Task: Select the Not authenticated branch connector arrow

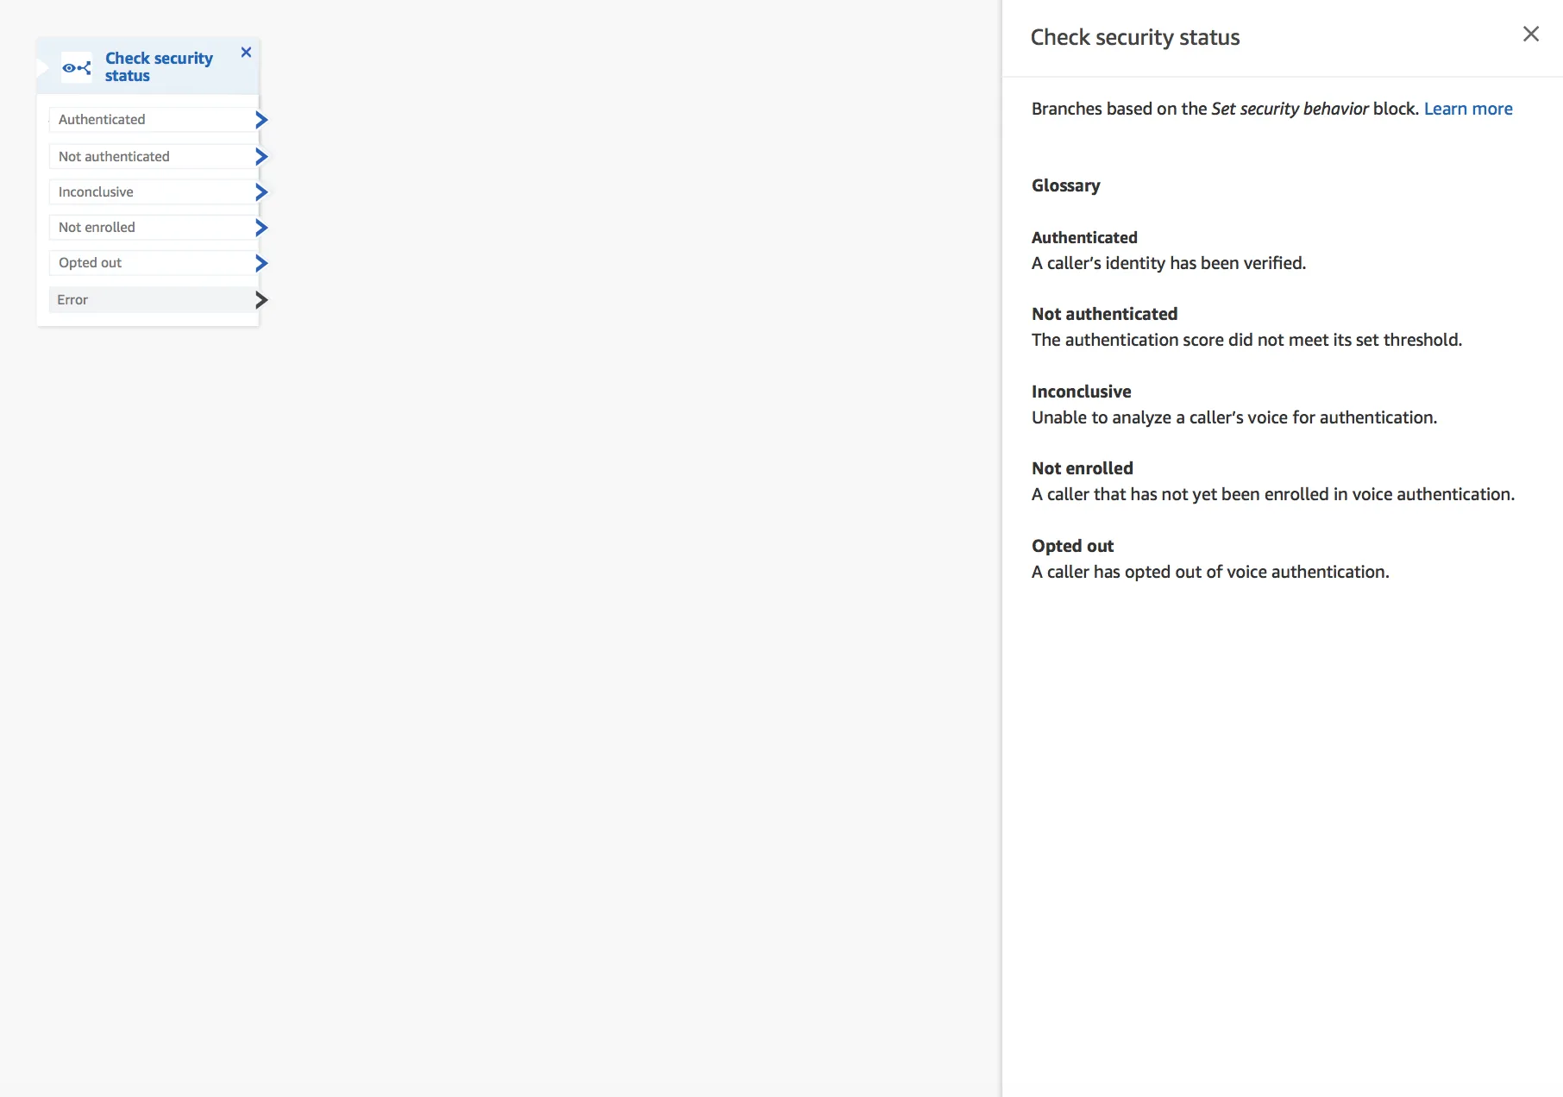Action: click(x=260, y=156)
